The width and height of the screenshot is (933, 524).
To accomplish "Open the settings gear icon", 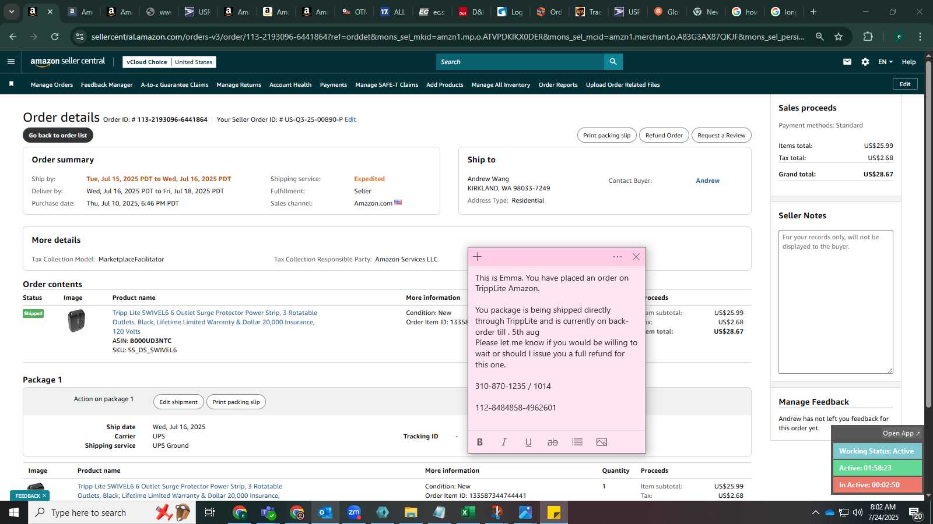I will point(865,62).
